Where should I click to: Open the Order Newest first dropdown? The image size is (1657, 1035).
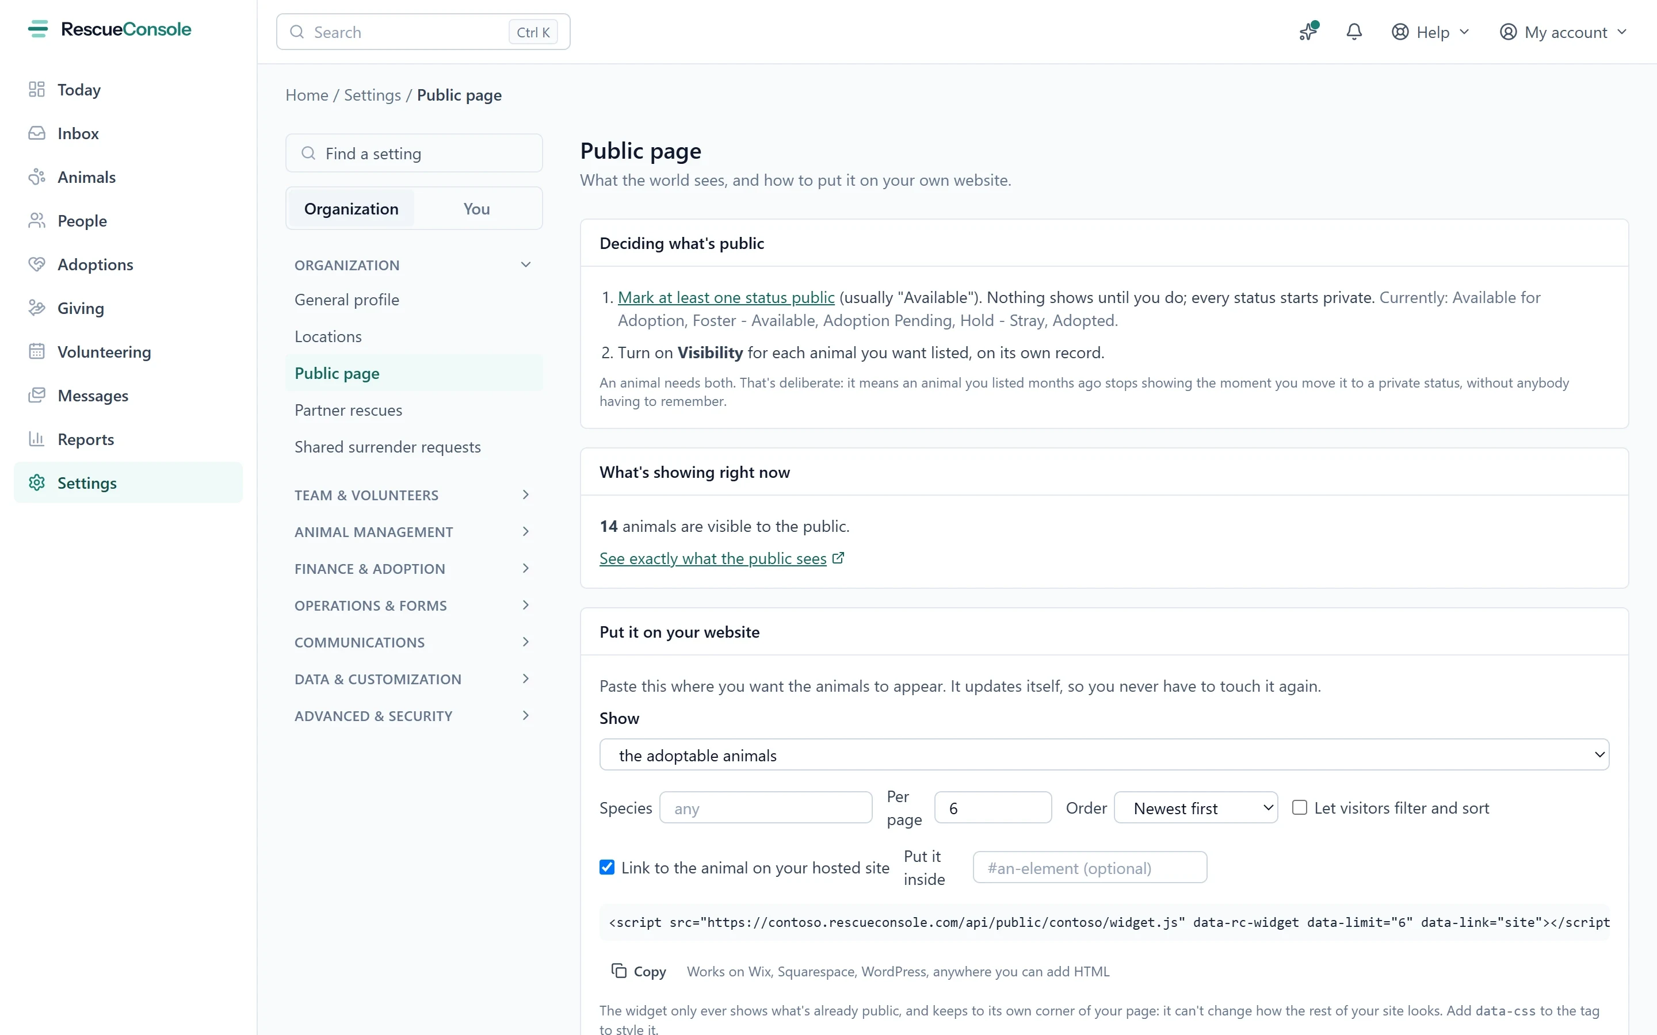pos(1196,808)
